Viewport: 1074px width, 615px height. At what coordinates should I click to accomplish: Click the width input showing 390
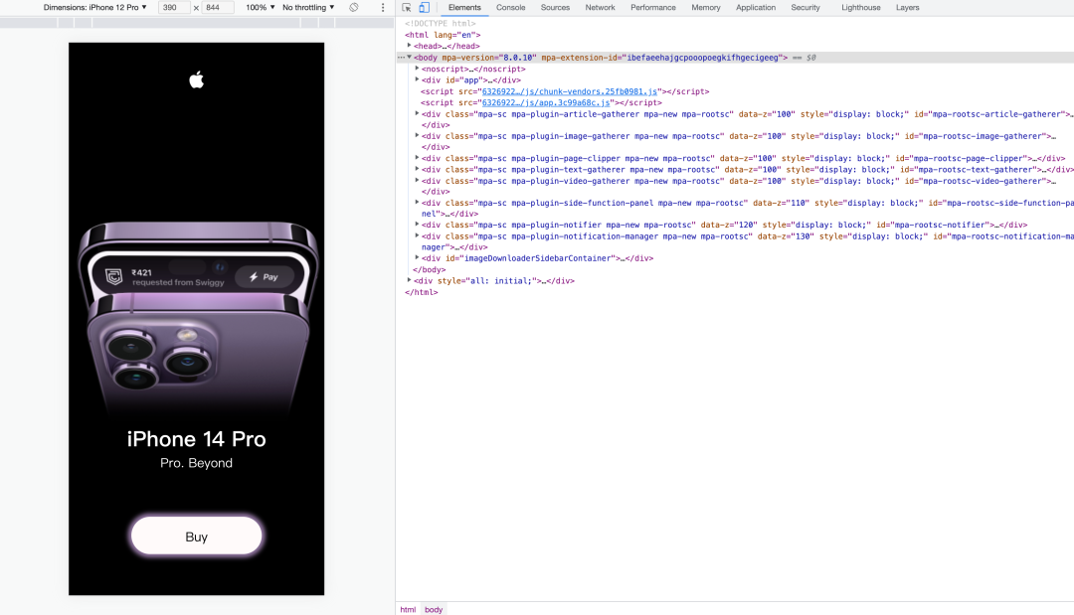tap(174, 8)
